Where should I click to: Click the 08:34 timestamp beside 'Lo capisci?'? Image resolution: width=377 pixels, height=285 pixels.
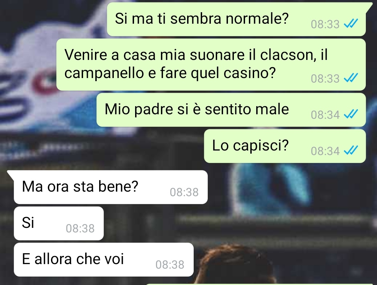click(x=325, y=151)
